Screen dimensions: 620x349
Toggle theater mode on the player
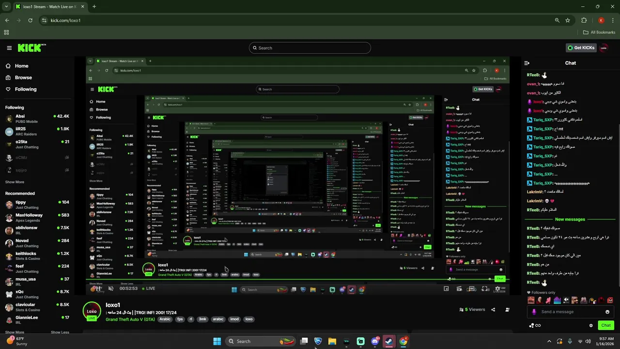[472, 289]
